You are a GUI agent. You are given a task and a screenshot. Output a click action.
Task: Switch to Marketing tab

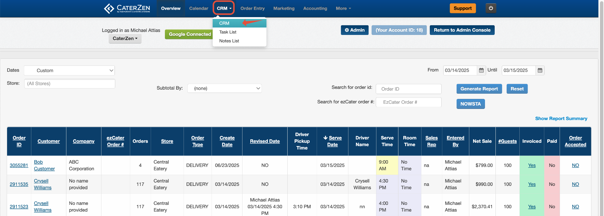[284, 8]
